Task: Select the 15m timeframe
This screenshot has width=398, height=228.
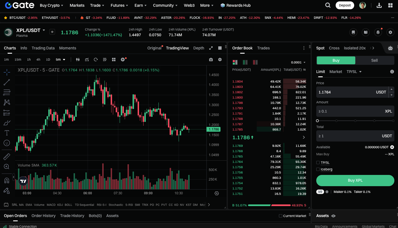Action: [x=18, y=60]
